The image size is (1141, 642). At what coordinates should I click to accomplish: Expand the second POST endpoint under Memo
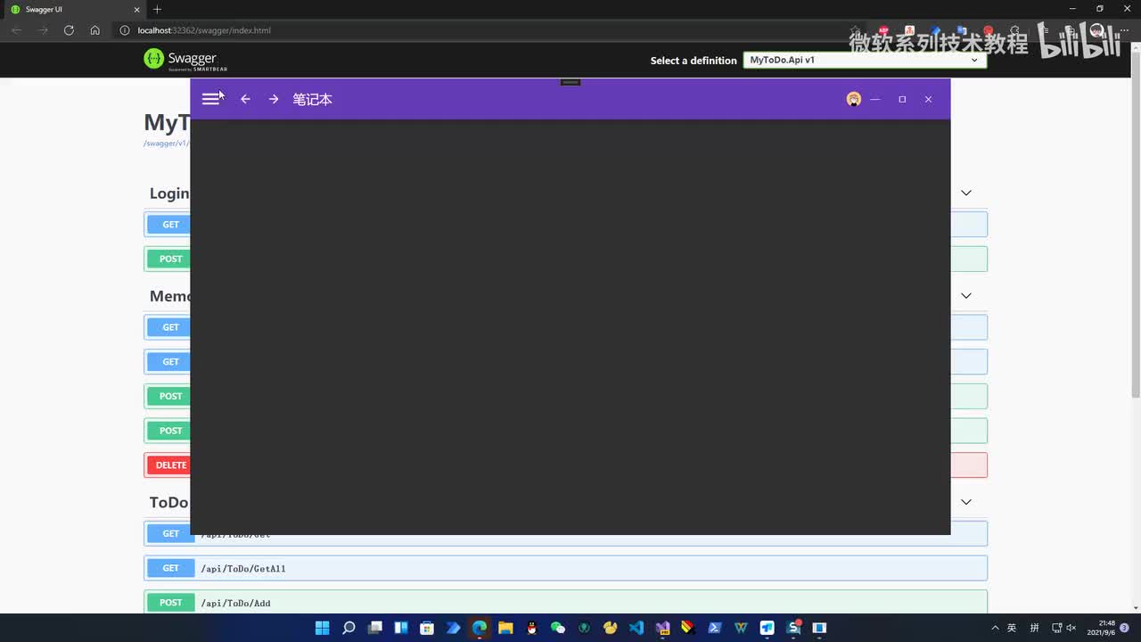(170, 431)
